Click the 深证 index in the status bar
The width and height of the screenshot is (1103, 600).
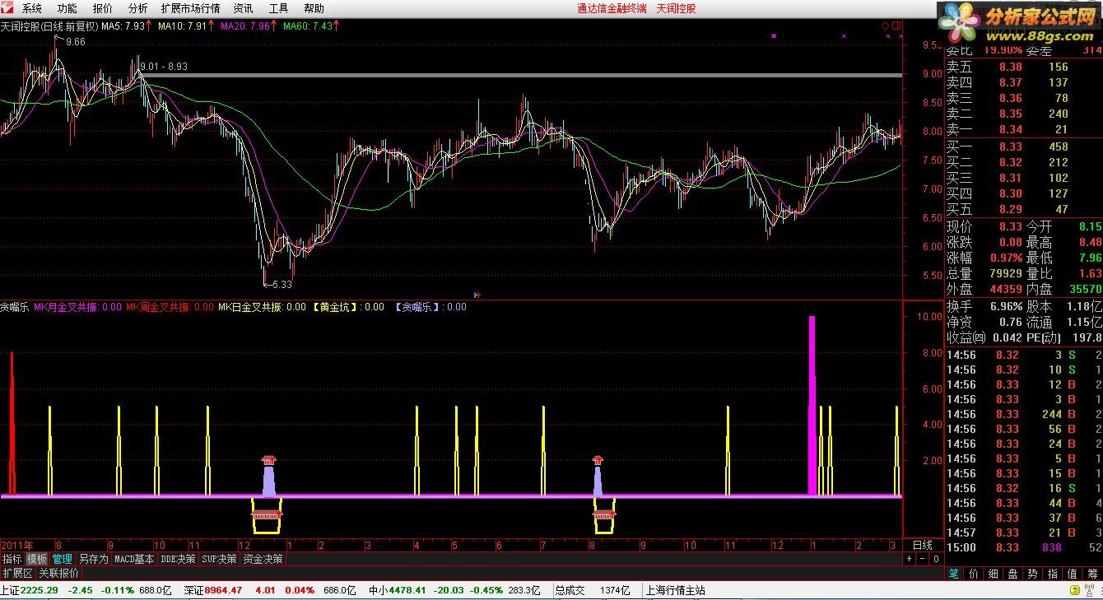pyautogui.click(x=269, y=590)
